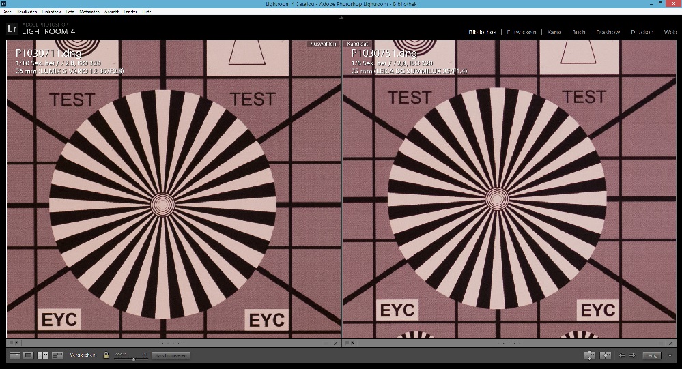Open the Diashow module
The image size is (682, 369).
pos(608,32)
